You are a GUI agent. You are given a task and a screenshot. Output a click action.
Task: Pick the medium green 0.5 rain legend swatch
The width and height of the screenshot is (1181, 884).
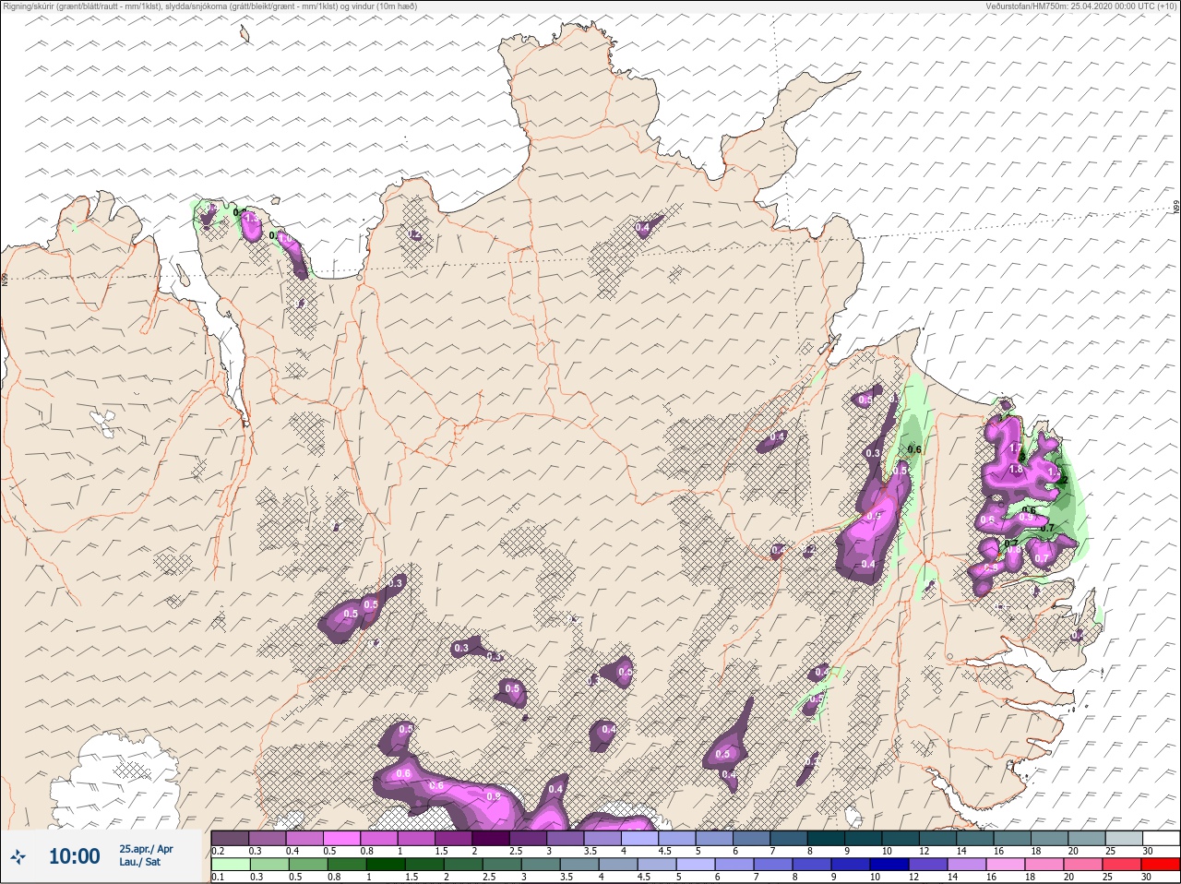[308, 866]
